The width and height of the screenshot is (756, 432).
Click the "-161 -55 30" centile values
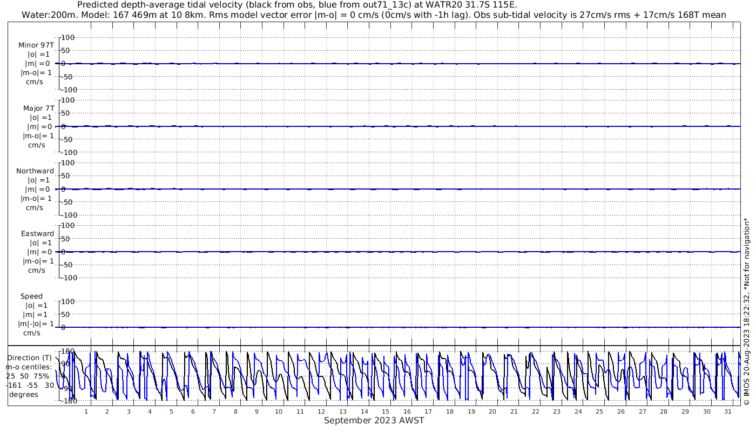30,385
